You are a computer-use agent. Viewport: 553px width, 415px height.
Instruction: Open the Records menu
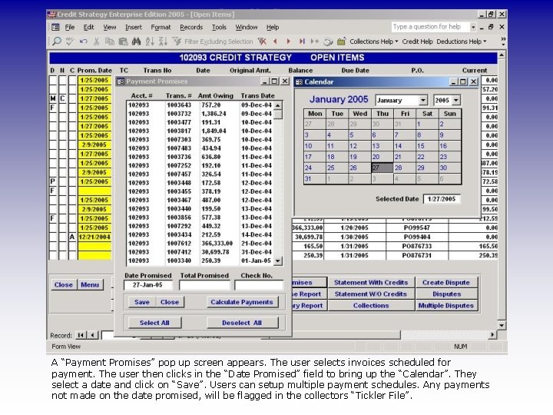click(191, 27)
